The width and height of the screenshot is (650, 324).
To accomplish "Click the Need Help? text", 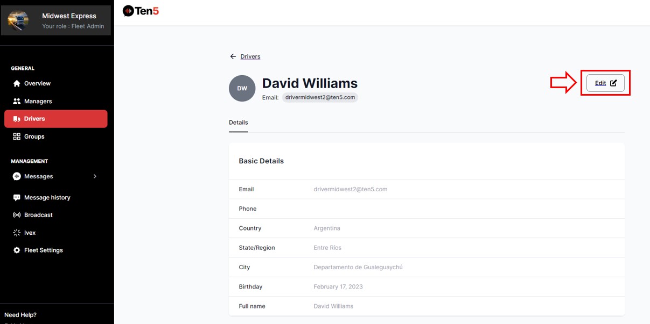I will (x=20, y=315).
